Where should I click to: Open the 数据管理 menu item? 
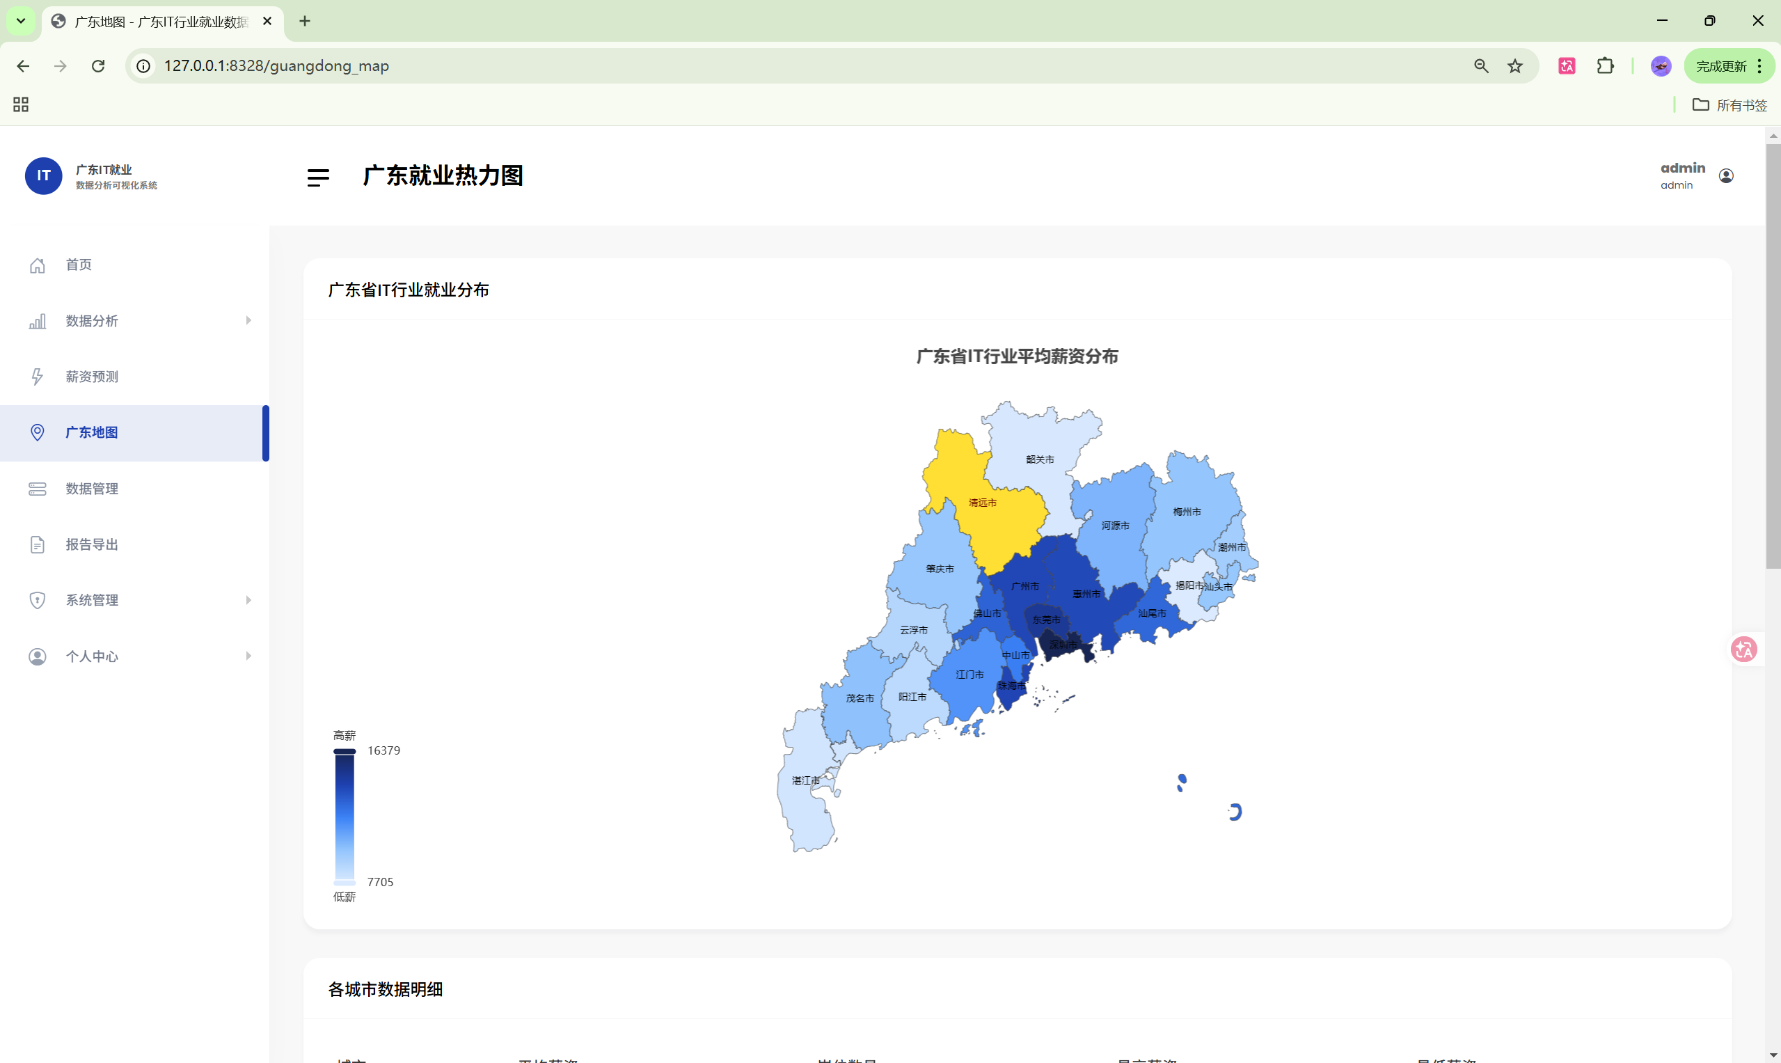coord(92,489)
